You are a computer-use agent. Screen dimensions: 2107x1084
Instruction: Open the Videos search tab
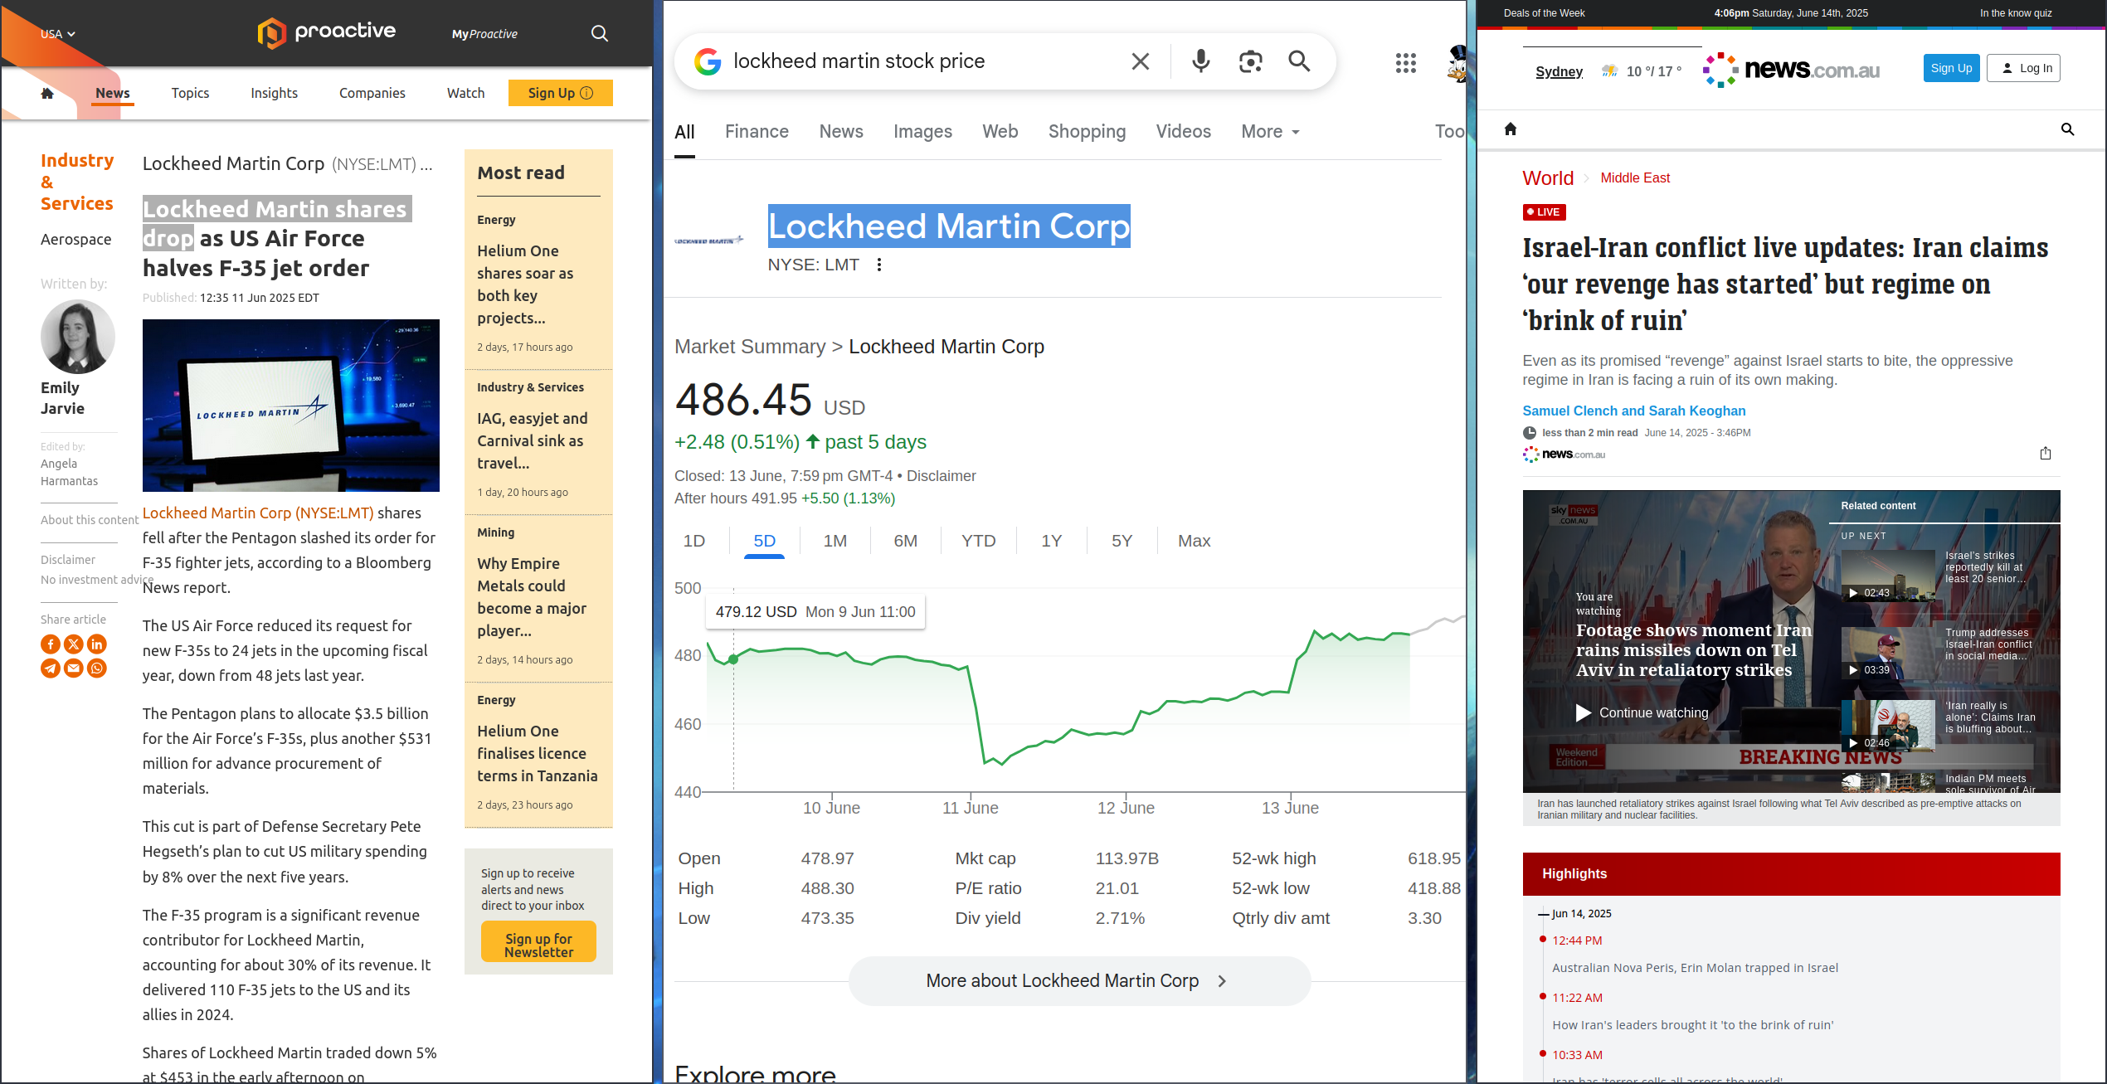(1183, 131)
